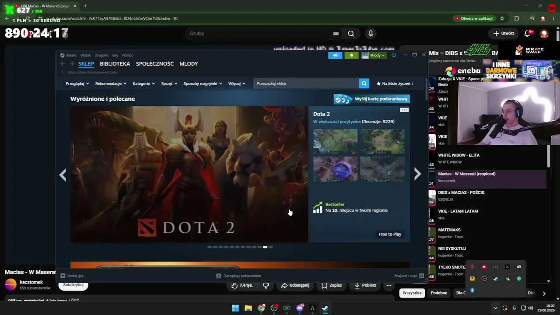This screenshot has width=560, height=315.
Task: Open Pomoc menu in Steam
Action: [128, 55]
